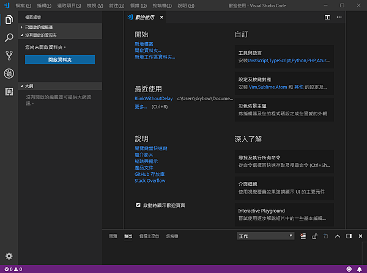Open the 工作 output channel dropdown
This screenshot has width=367, height=273.
(x=265, y=236)
